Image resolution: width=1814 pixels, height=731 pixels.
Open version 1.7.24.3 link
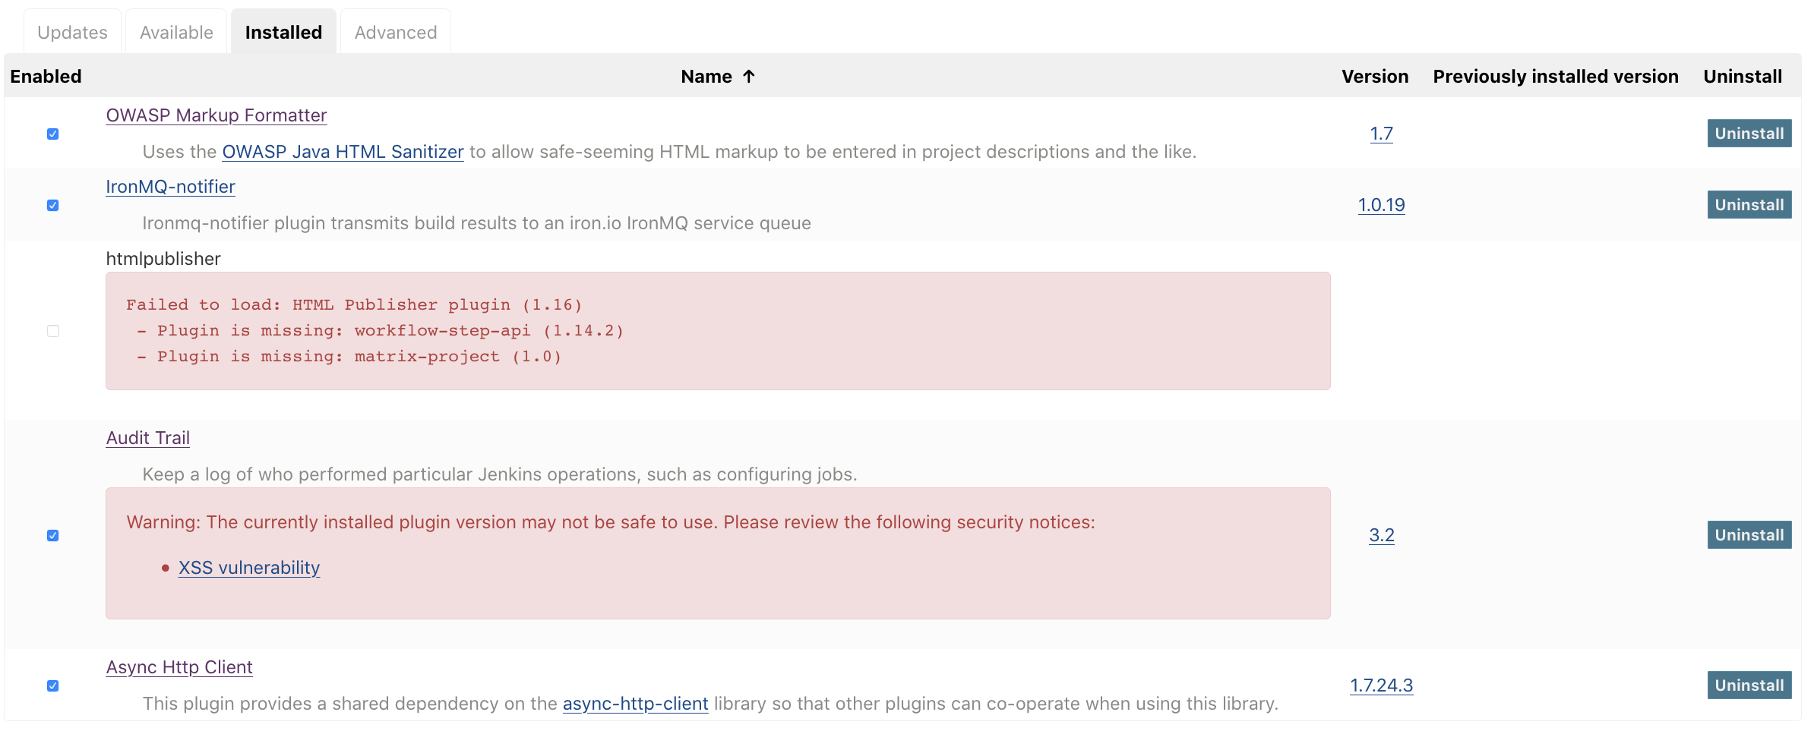coord(1381,685)
